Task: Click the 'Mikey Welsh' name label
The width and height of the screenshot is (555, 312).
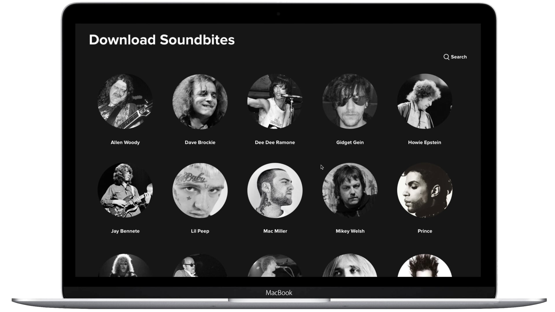Action: click(350, 231)
